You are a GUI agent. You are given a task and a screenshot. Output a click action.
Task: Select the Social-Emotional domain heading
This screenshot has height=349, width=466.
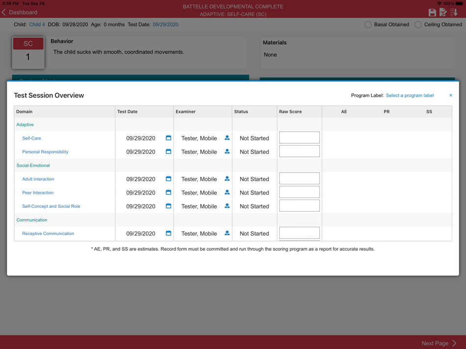tap(33, 166)
